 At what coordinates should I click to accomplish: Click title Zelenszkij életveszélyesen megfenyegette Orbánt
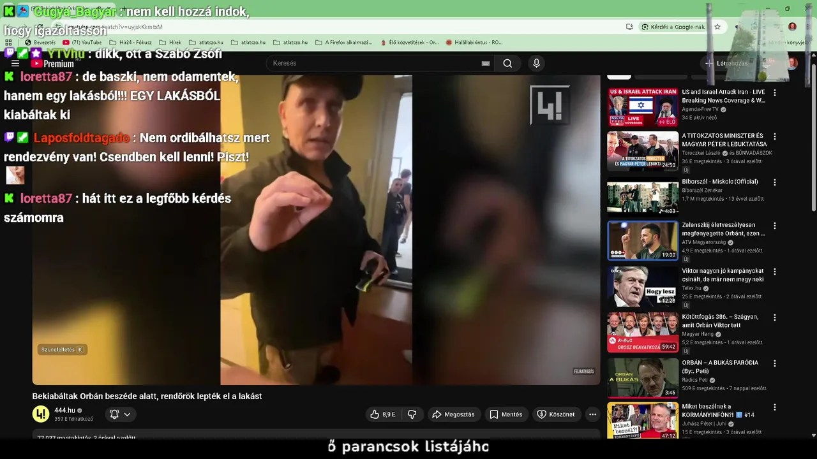tap(723, 229)
